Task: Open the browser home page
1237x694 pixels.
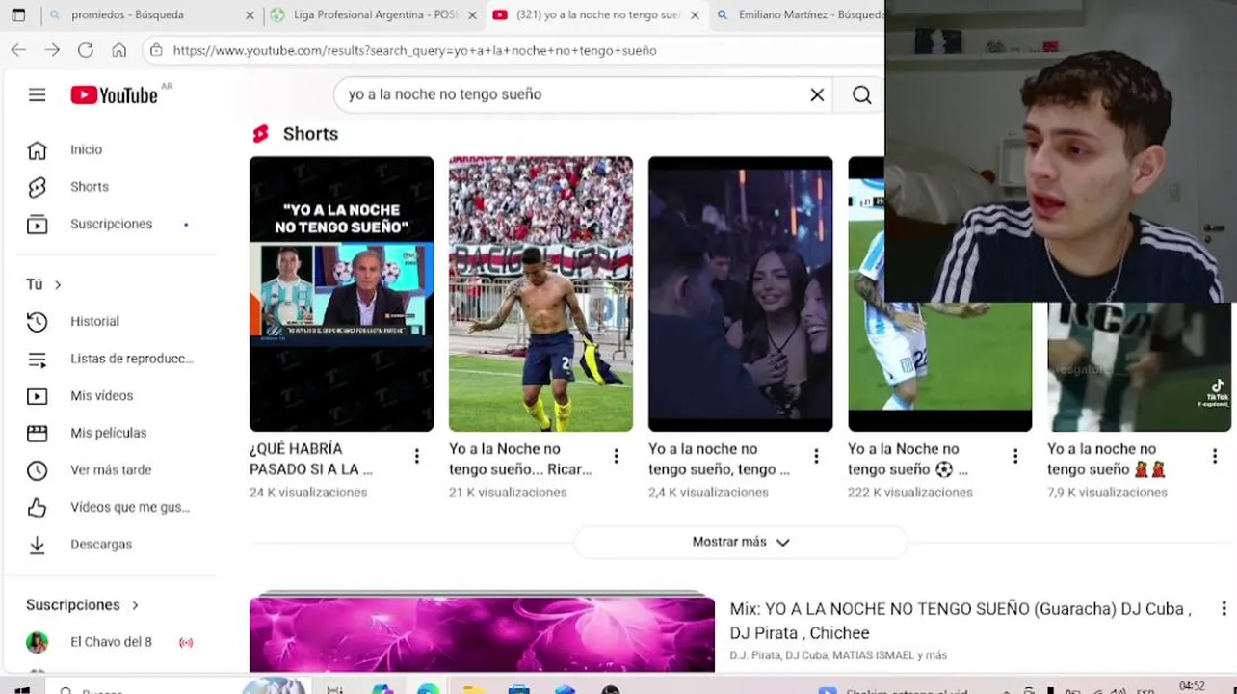Action: point(118,50)
